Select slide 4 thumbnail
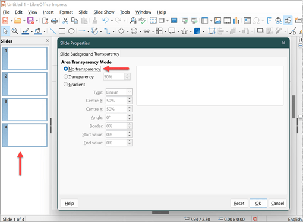Screen dimensions: 303x222 (x=25, y=135)
